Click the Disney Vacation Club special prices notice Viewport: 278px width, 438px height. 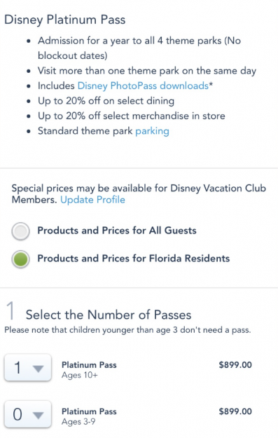tap(139, 194)
